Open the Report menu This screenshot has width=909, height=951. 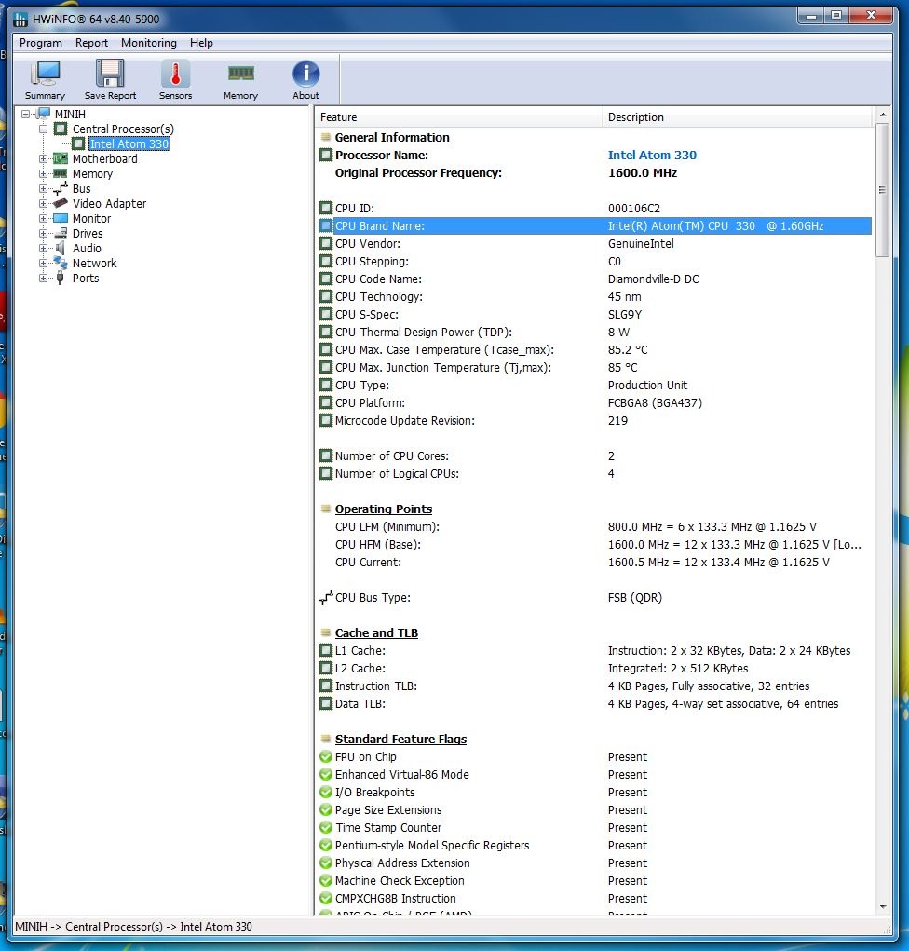click(91, 43)
